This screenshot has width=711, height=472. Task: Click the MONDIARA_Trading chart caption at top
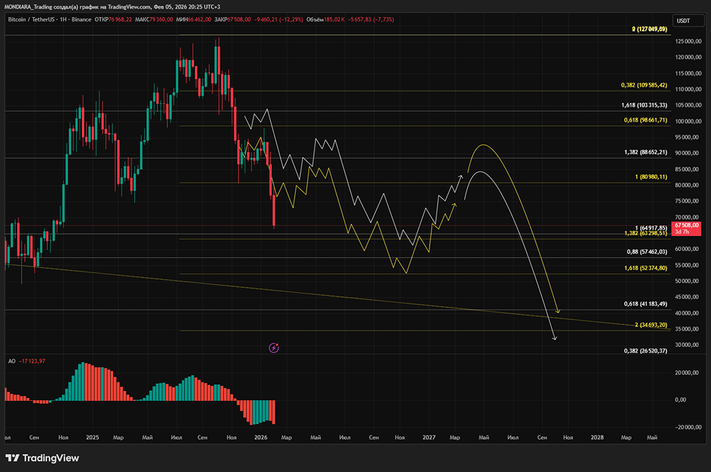[112, 7]
